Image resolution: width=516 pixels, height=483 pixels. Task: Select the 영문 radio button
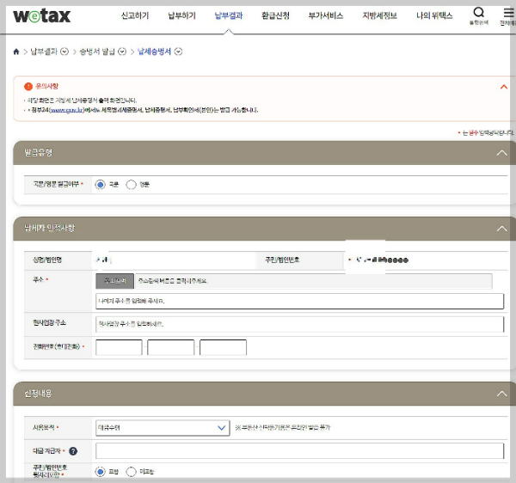131,185
